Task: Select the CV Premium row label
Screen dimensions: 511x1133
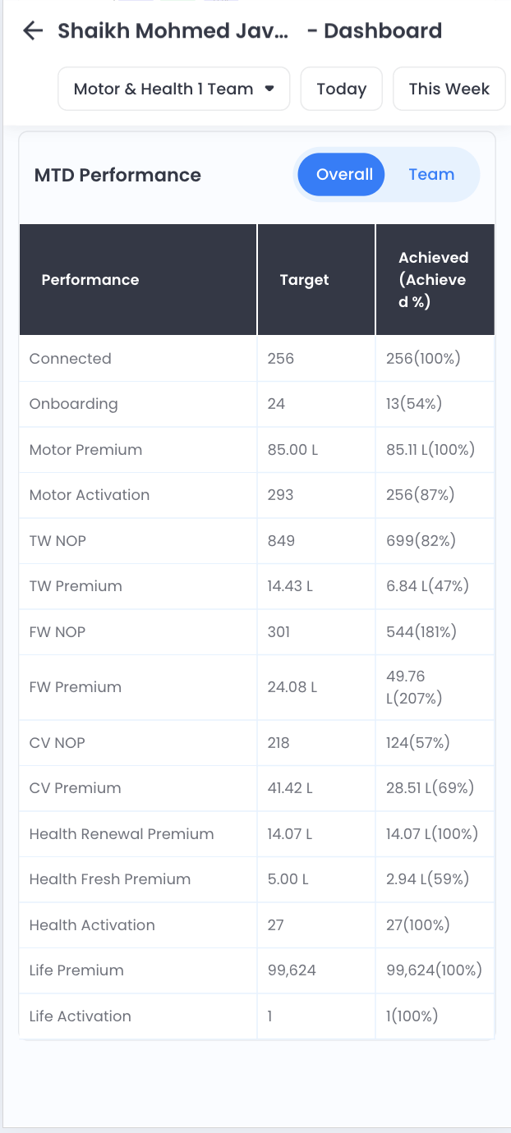Action: coord(75,788)
